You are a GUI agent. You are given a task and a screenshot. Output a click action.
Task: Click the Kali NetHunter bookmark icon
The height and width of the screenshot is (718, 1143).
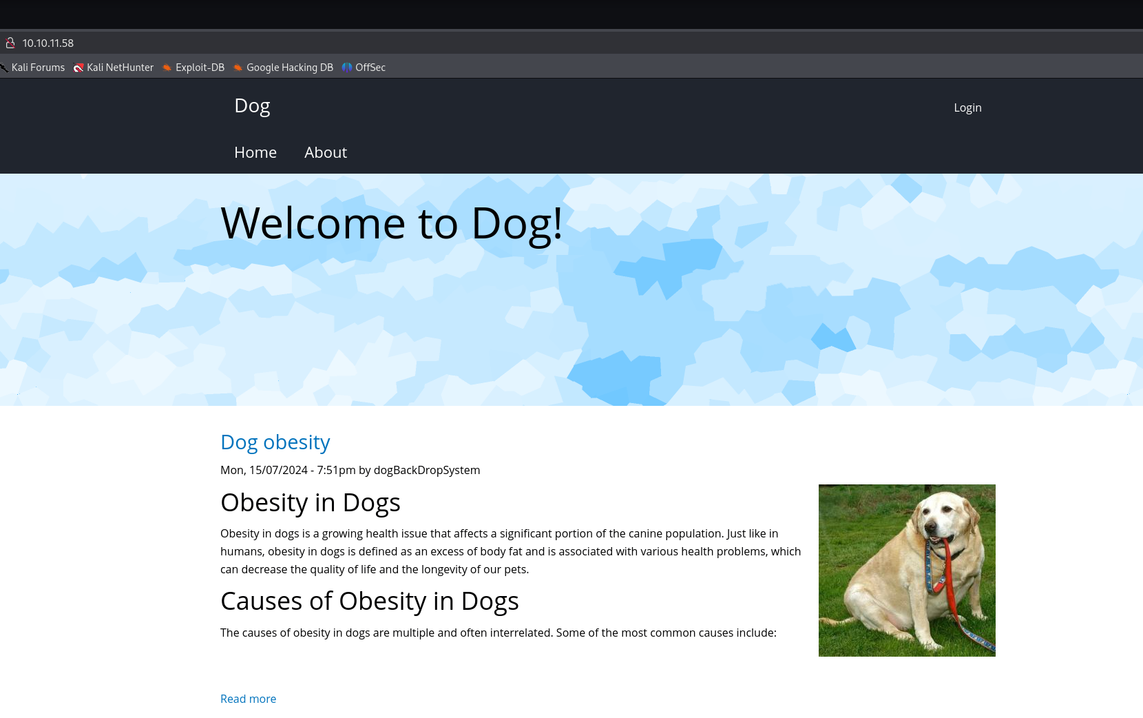pyautogui.click(x=78, y=68)
